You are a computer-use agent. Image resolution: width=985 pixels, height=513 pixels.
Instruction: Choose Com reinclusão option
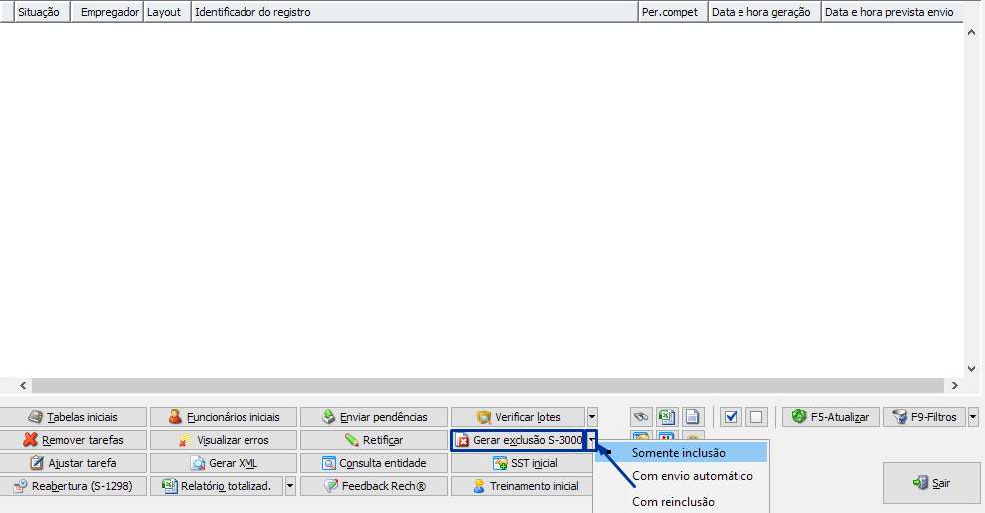point(682,502)
